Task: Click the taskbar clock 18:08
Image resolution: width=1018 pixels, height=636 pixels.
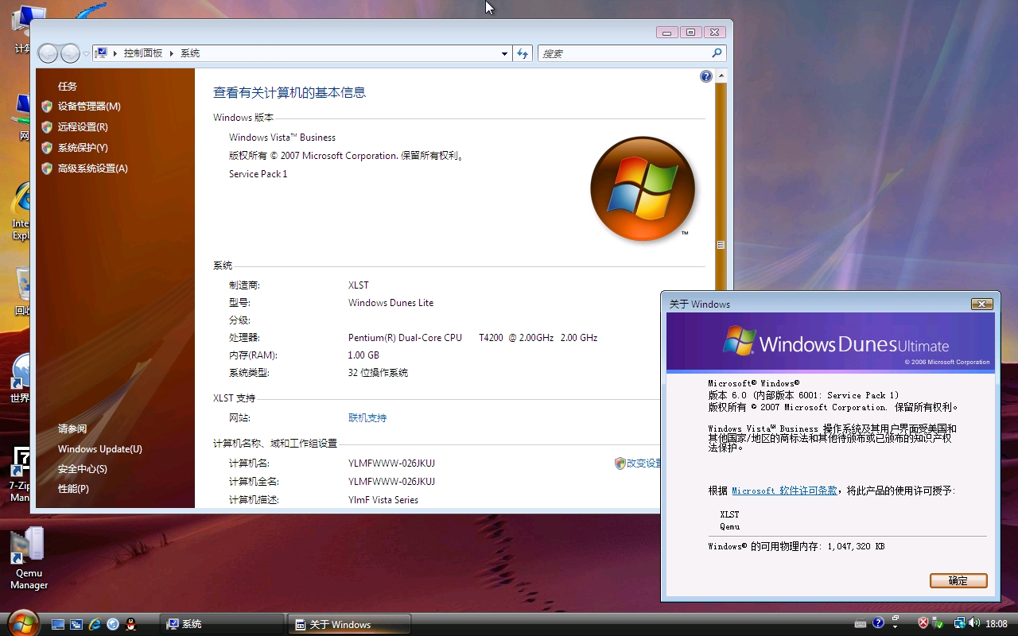Action: click(997, 624)
